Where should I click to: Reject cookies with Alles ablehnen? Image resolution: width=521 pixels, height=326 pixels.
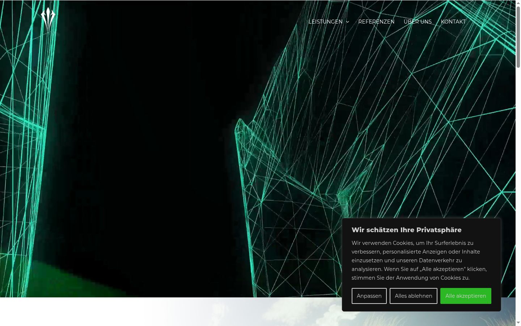414,296
